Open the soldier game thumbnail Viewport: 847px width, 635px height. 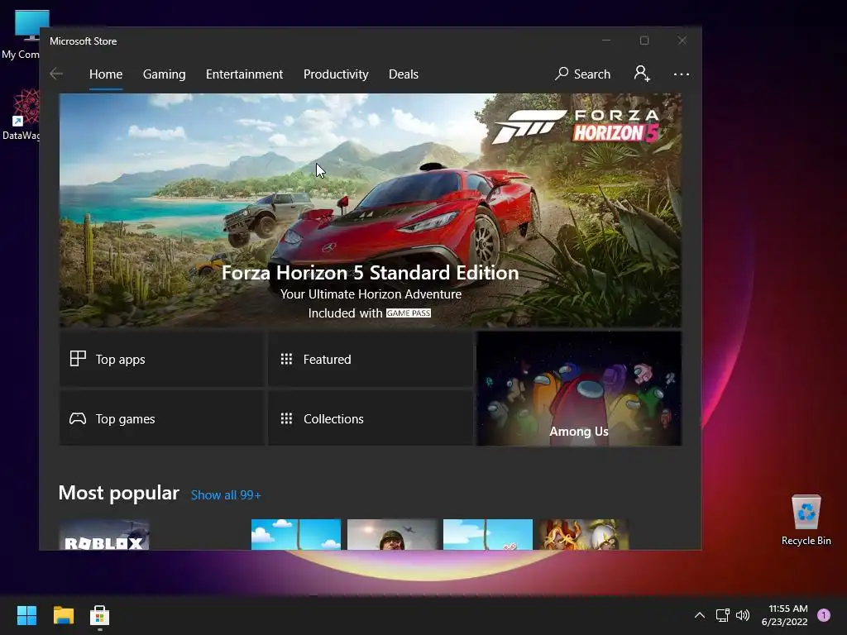392,535
